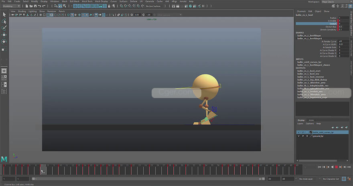This screenshot has height=186, width=353.
Task: Open the Channels menu in Channel Box
Action: click(301, 11)
